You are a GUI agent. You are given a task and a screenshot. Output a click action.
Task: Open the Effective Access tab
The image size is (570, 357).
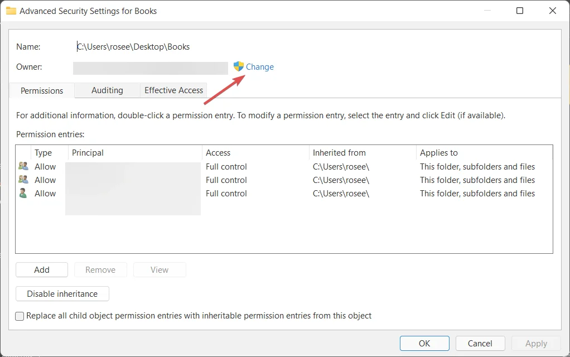tap(173, 90)
